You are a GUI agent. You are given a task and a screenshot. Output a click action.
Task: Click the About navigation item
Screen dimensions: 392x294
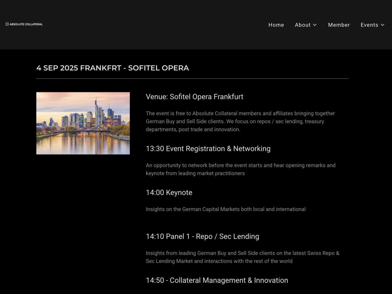coord(303,25)
